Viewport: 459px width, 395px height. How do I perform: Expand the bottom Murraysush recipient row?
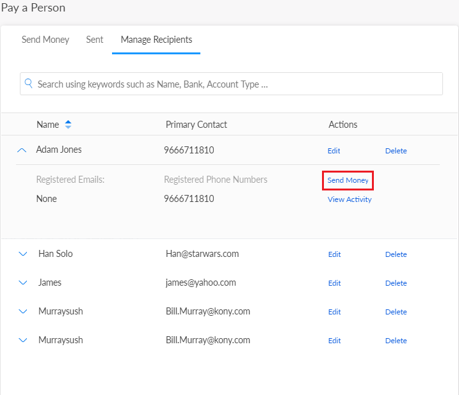(23, 340)
